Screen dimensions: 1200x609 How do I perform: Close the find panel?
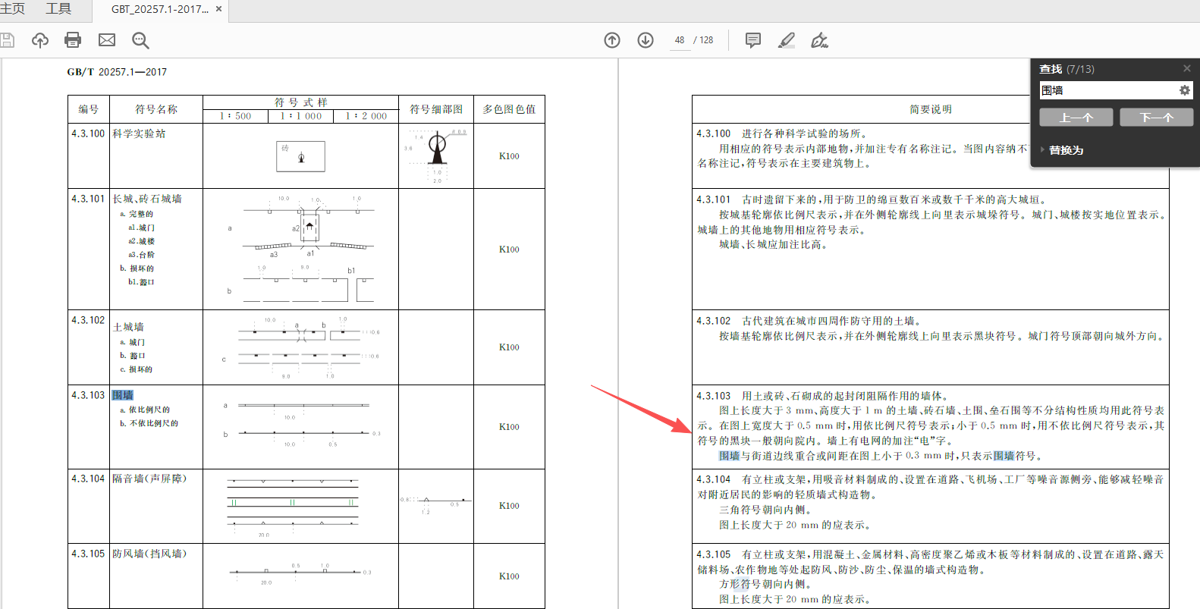tap(1187, 68)
